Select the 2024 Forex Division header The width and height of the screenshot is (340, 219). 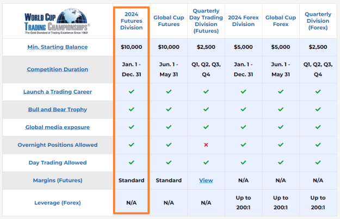(243, 21)
